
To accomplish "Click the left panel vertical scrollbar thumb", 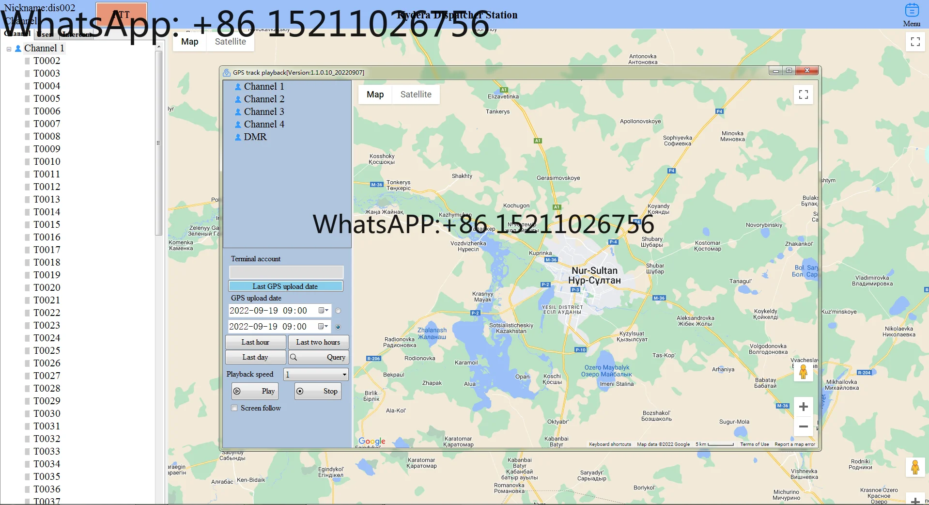I will pyautogui.click(x=158, y=143).
